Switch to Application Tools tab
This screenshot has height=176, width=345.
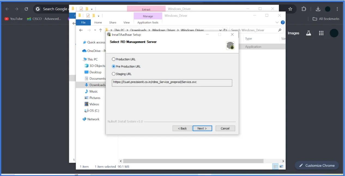coord(148,23)
